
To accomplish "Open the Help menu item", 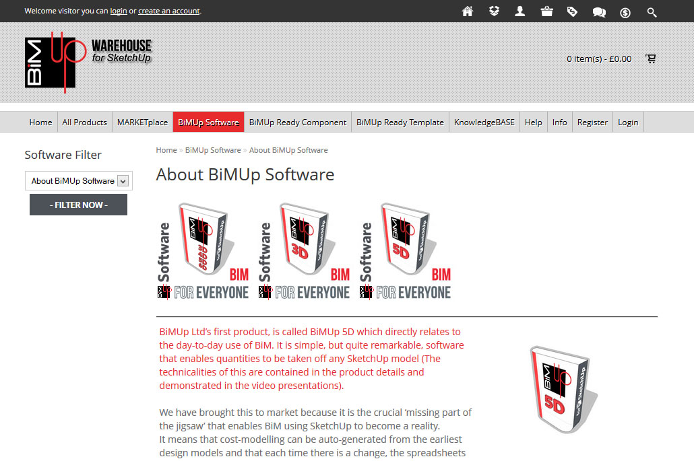I will [x=534, y=122].
